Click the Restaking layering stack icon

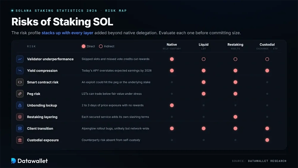coord(20,117)
